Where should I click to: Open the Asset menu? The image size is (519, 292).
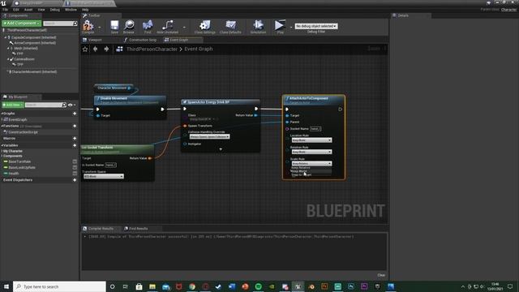point(28,10)
